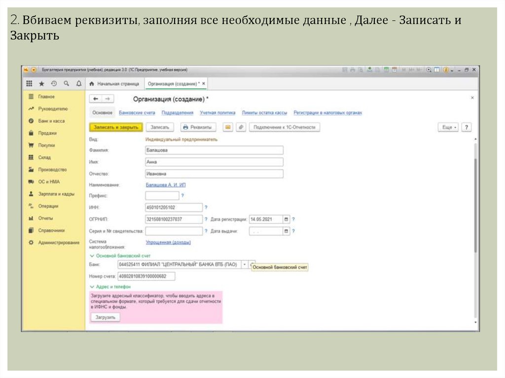
Task: Click the envelope icon in form toolbar
Action: point(228,127)
